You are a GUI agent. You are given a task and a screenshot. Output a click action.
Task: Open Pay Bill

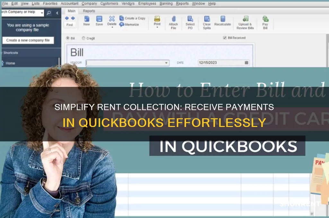pos(265,22)
